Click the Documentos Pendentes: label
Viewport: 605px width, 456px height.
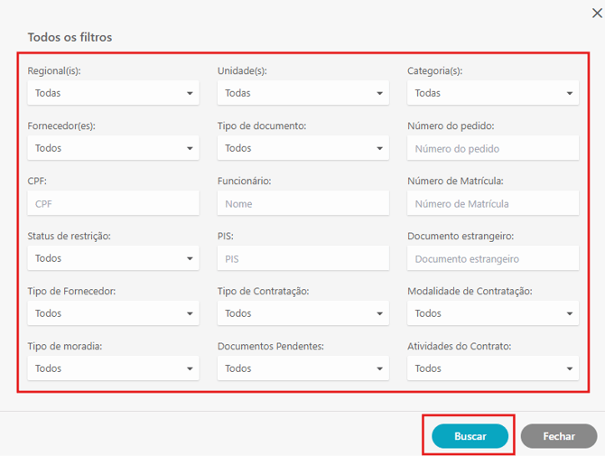pos(271,347)
